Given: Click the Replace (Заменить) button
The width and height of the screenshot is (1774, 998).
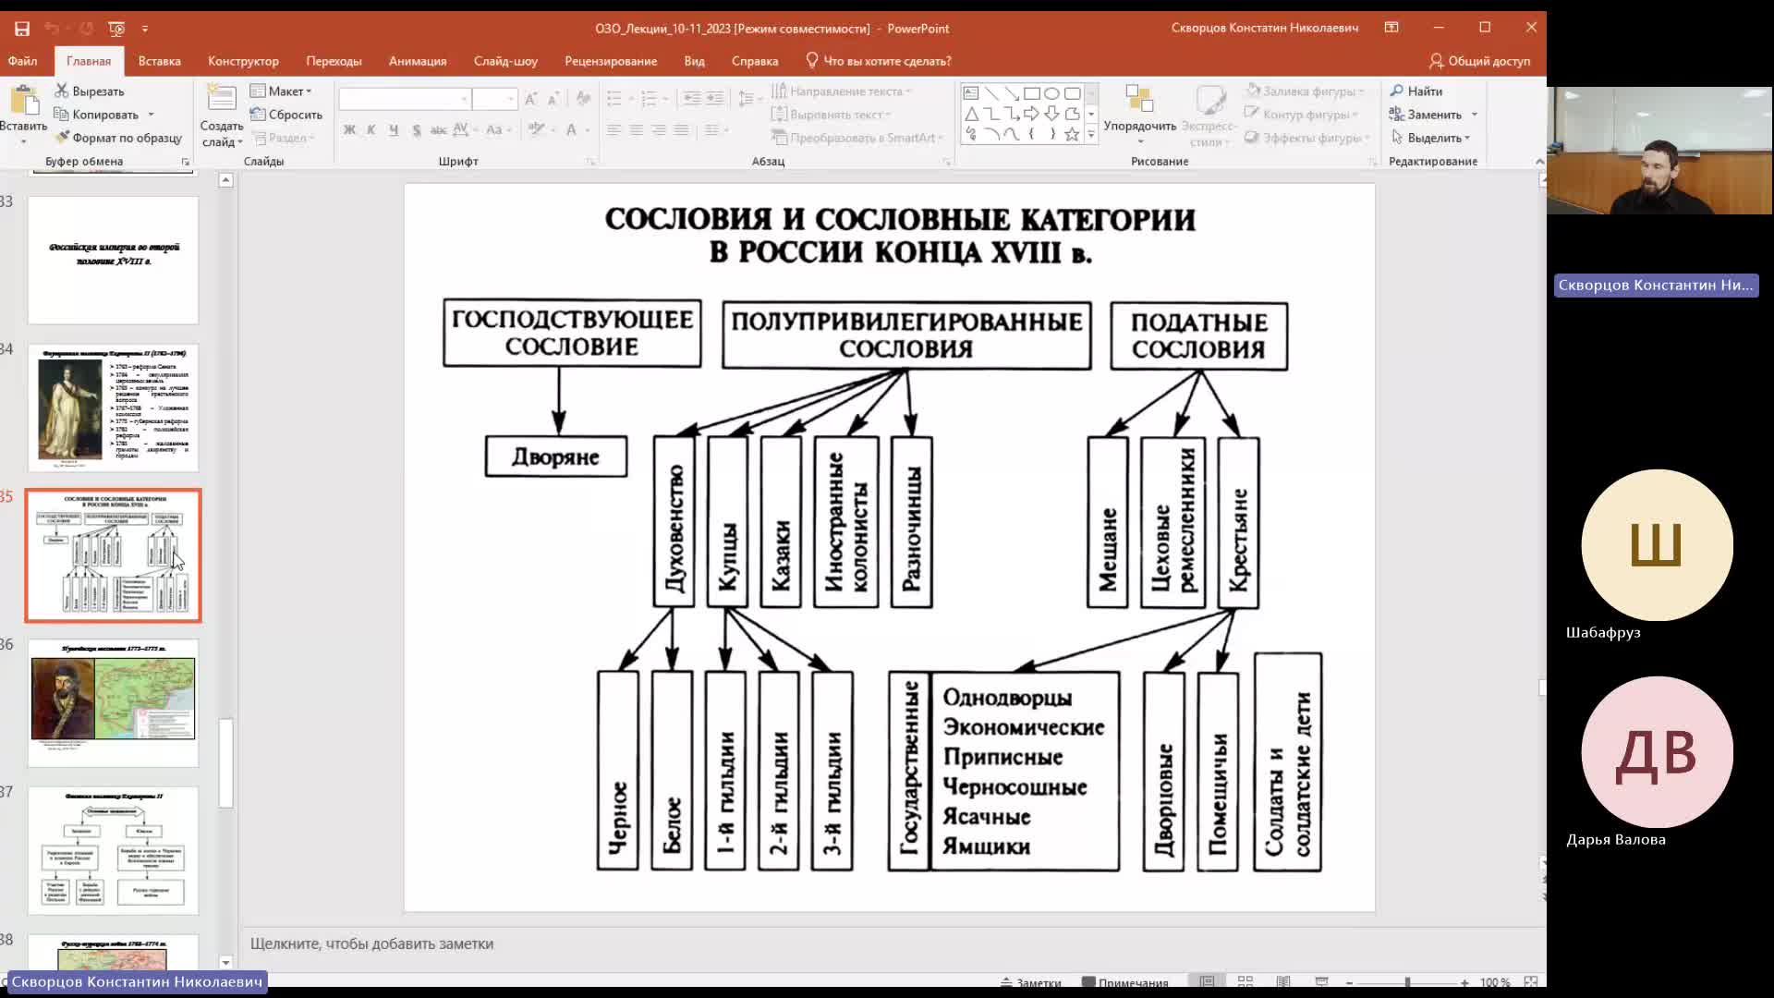Looking at the screenshot, I should (x=1426, y=114).
